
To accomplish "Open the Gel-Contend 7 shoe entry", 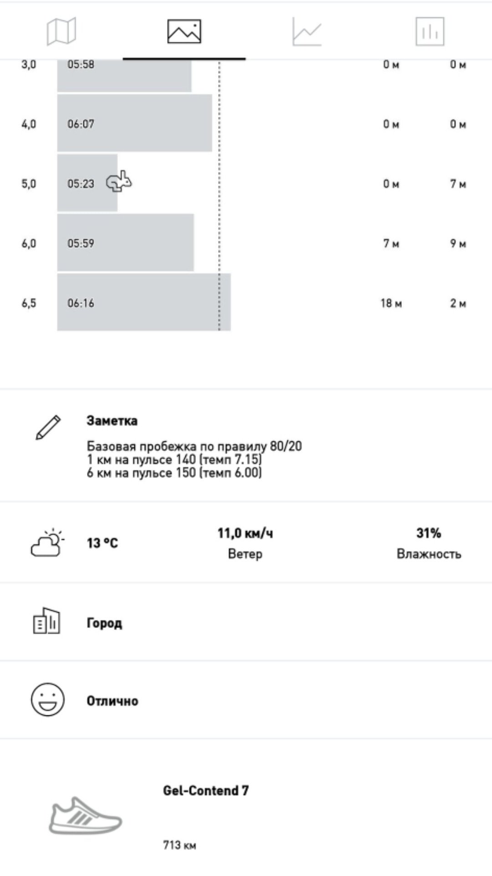I will coord(206,791).
